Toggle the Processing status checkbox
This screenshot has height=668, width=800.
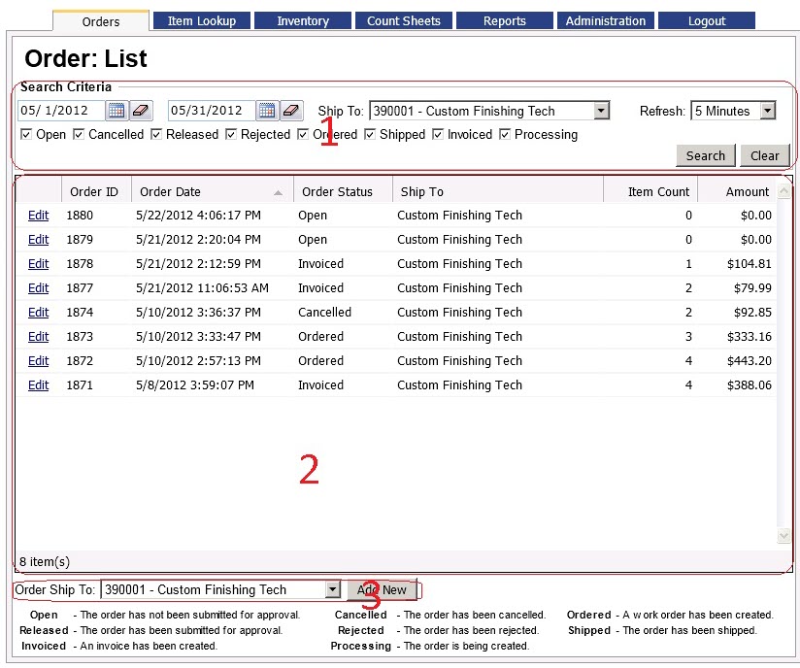(x=505, y=135)
